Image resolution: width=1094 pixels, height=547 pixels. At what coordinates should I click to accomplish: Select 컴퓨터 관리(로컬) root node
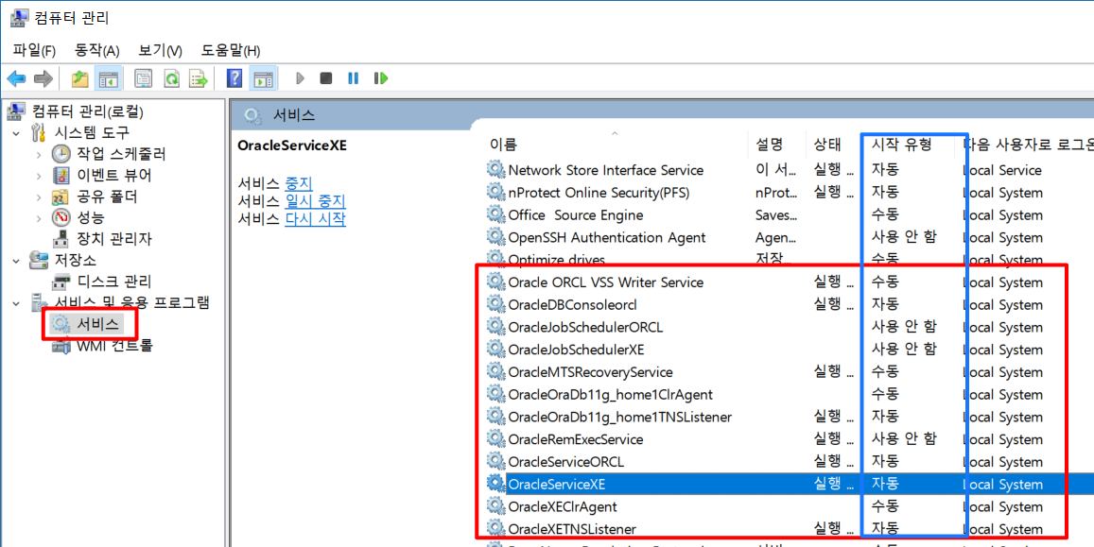pyautogui.click(x=88, y=111)
